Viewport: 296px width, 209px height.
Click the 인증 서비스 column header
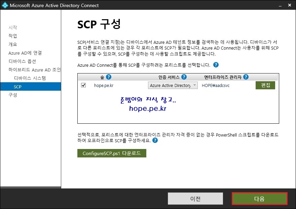point(169,77)
